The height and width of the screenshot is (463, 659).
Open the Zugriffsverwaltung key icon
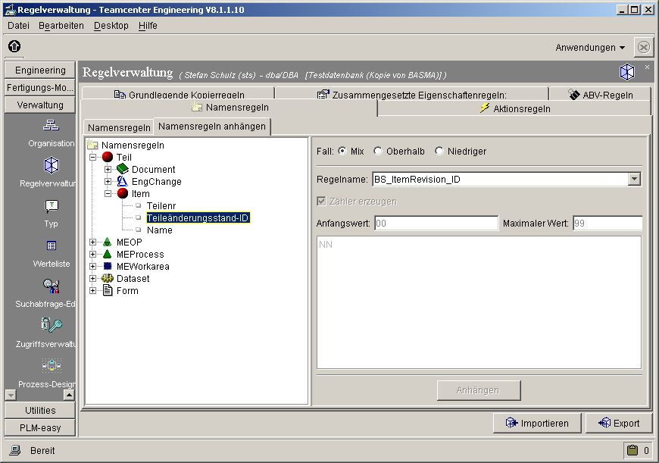[x=52, y=325]
